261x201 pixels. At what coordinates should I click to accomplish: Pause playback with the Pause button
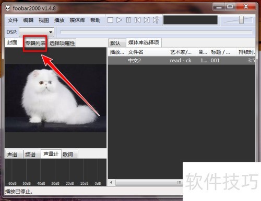128,20
